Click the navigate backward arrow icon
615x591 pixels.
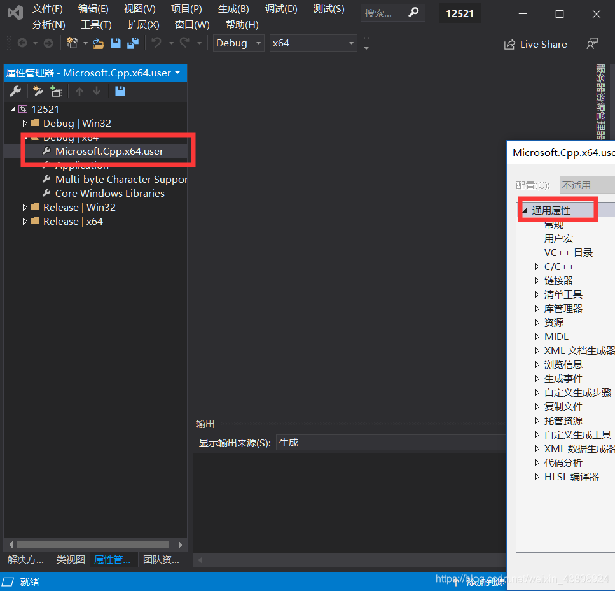[x=22, y=43]
